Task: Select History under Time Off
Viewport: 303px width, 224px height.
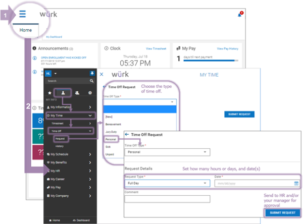Action: tap(60, 146)
